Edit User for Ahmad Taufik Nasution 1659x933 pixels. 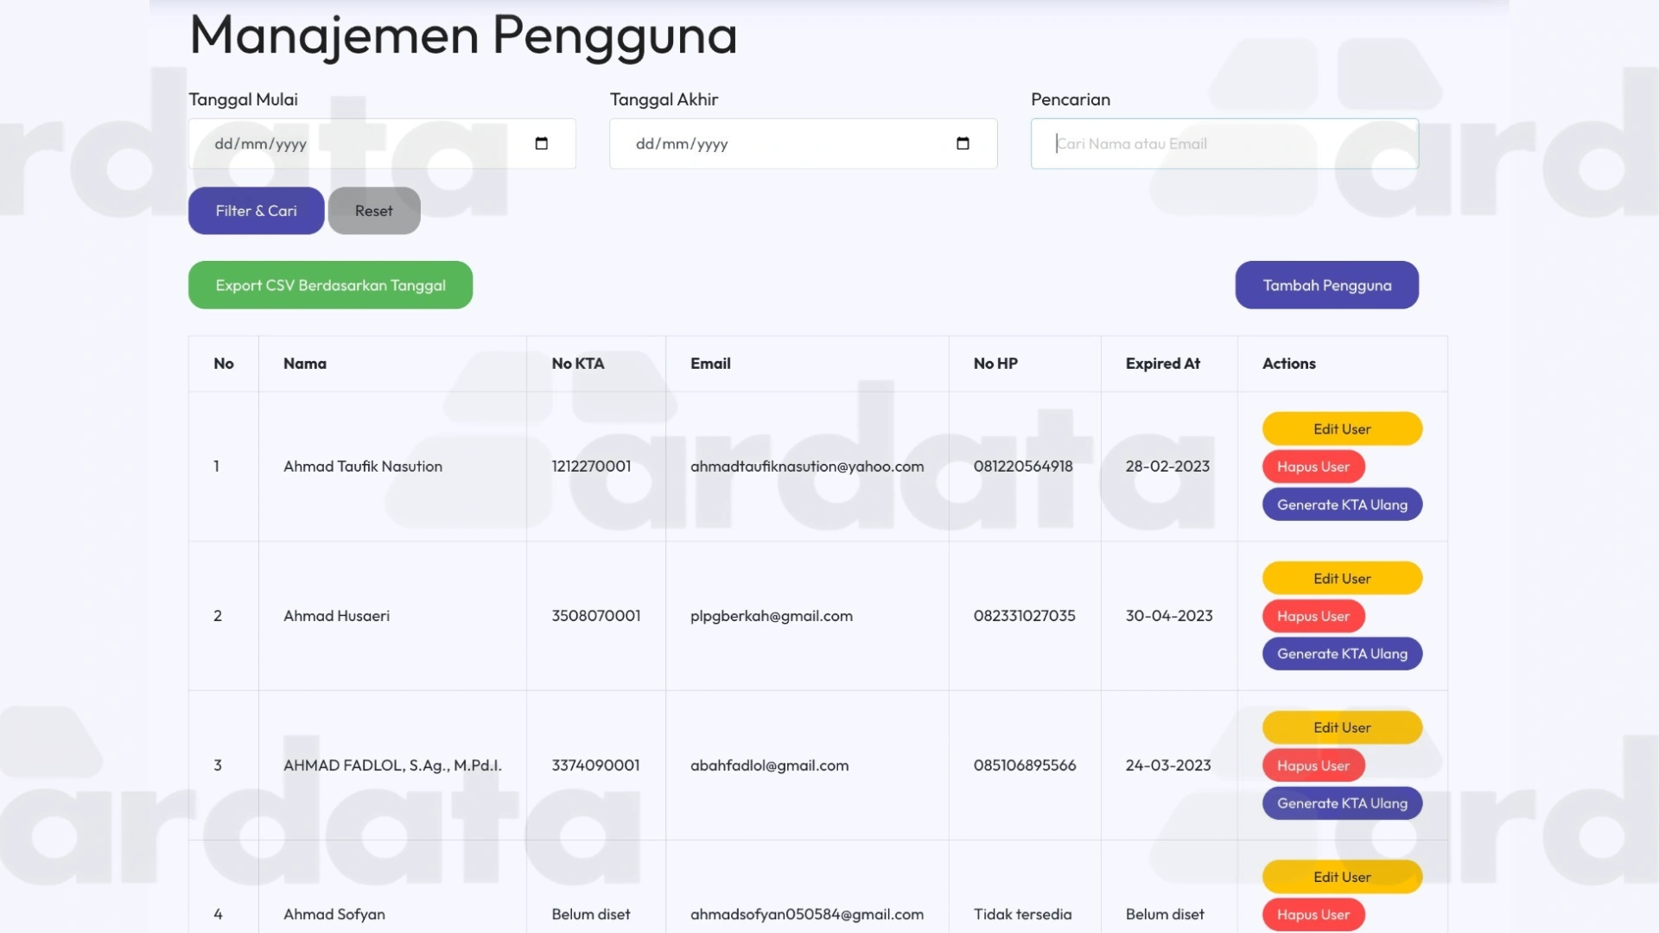click(x=1342, y=428)
